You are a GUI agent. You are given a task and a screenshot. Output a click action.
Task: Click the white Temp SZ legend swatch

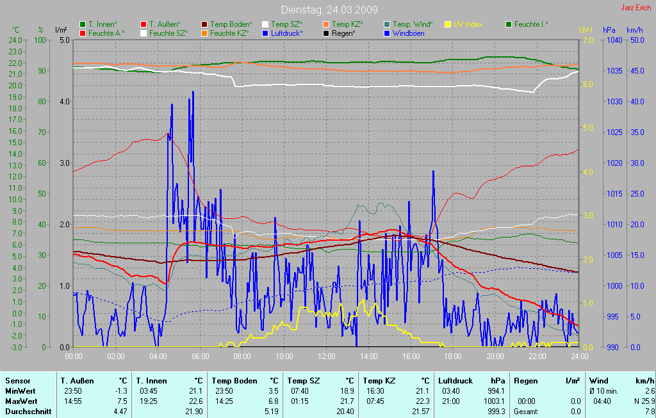(265, 24)
